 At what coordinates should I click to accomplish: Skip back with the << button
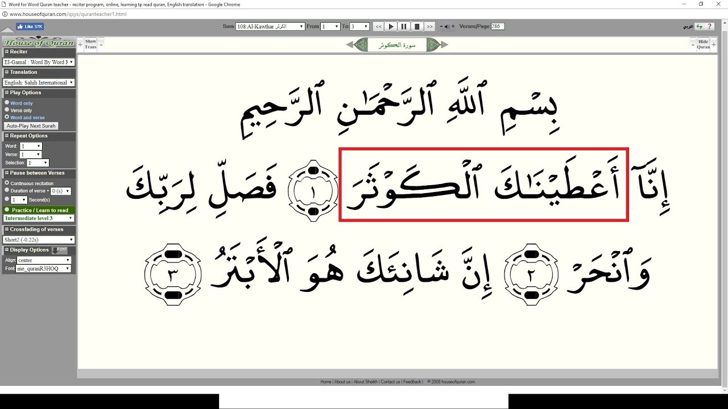[x=379, y=27]
